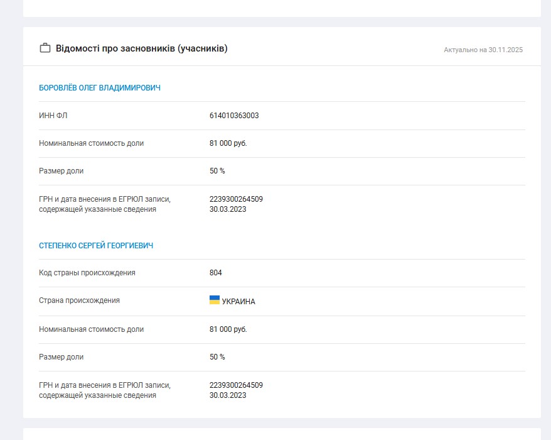Screen dimensions: 551x440
Task: Click the 30.03.2023 date under Боровлёв
Action: [228, 209]
